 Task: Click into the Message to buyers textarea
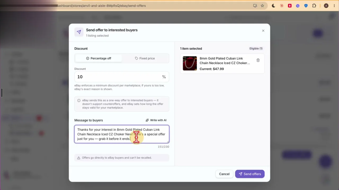pyautogui.click(x=122, y=134)
